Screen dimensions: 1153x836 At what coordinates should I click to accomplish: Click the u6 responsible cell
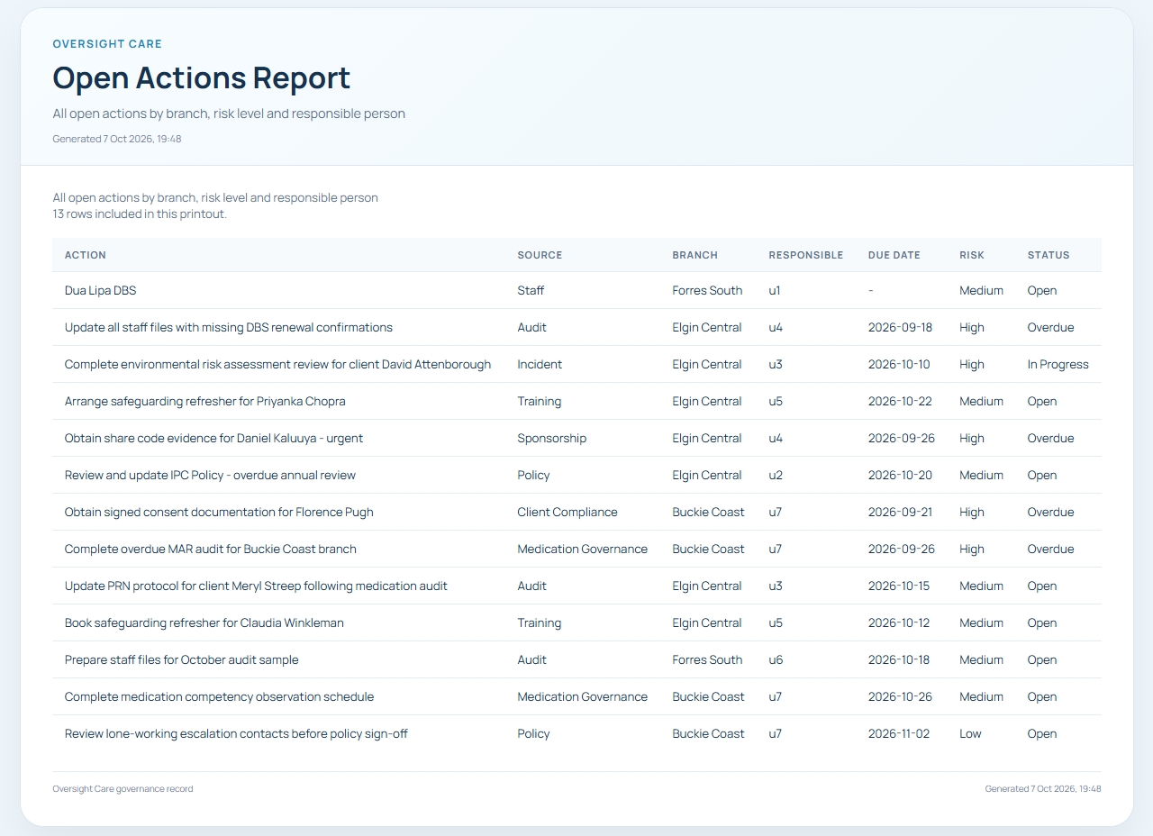(776, 659)
